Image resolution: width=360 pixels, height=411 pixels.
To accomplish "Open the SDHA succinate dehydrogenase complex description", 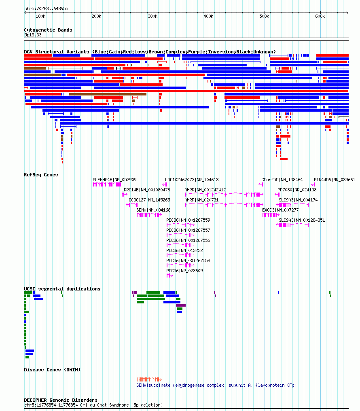I will pyautogui.click(x=216, y=385).
